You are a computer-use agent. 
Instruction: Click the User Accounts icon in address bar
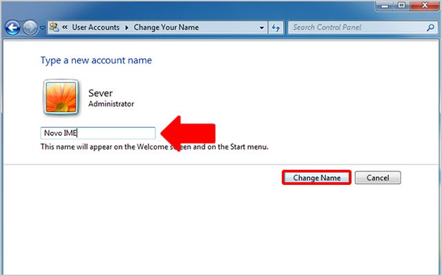point(55,28)
